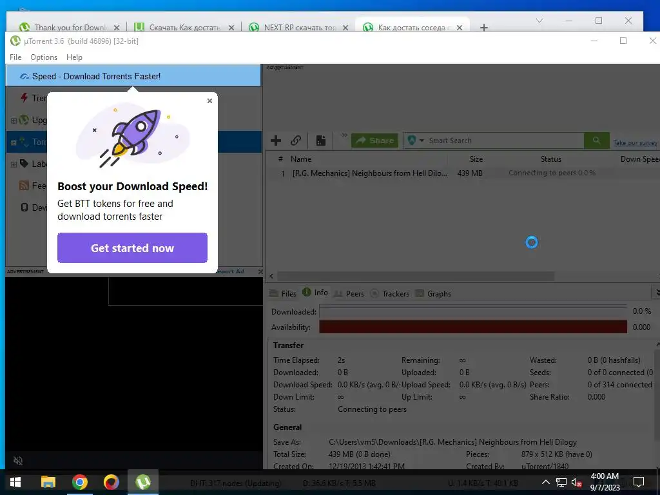The width and height of the screenshot is (660, 495).
Task: Sort the list by the Name column header
Action: pos(301,159)
